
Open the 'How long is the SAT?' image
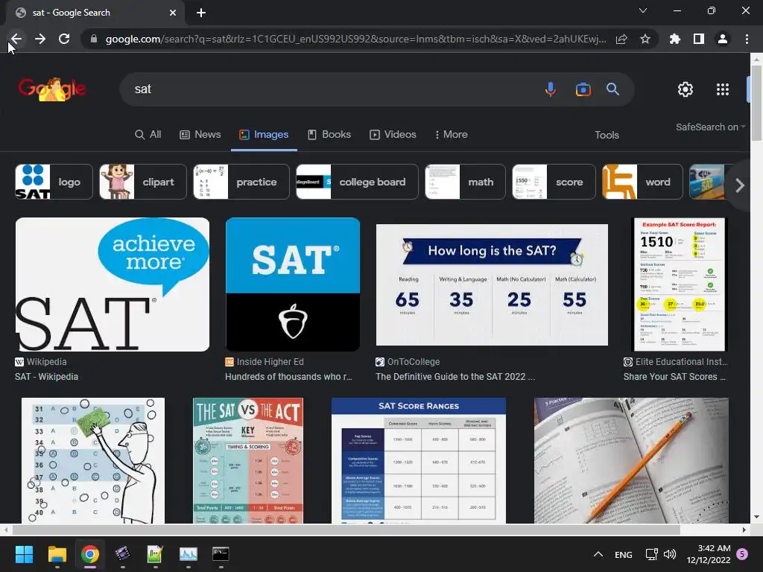pyautogui.click(x=492, y=285)
